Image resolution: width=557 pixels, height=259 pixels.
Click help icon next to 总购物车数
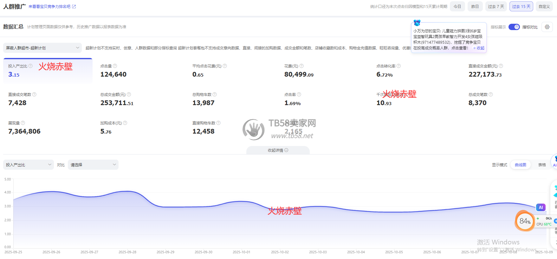pos(215,94)
